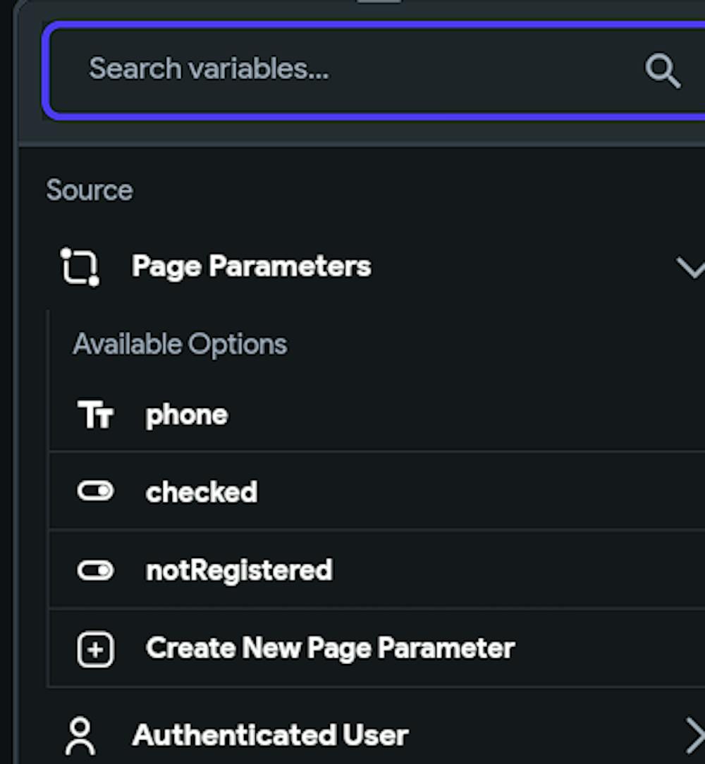
Task: Expand the Authenticated User arrow
Action: [x=694, y=737]
